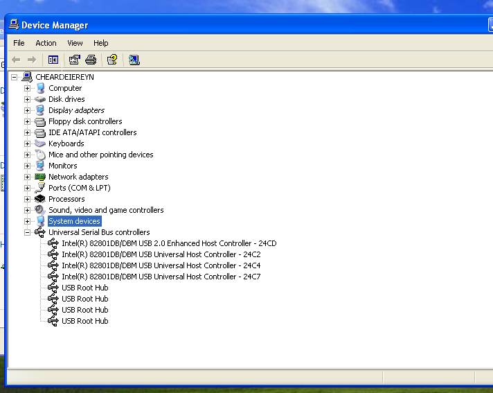
Task: Toggle the console tree pane icon
Action: [x=53, y=60]
